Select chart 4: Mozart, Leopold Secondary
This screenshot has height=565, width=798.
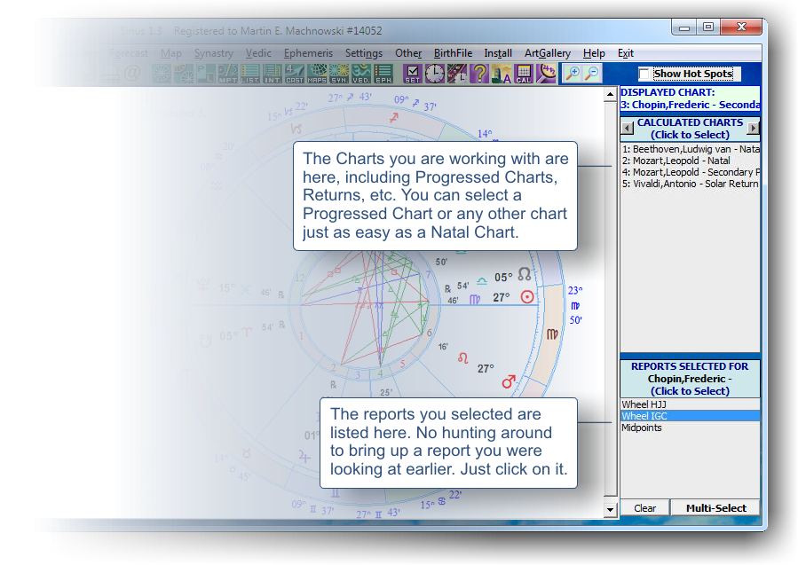tap(691, 172)
